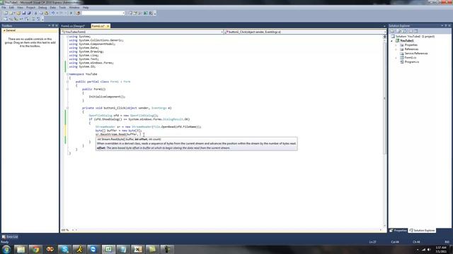Click the Copy toolbar icon
Image resolution: width=453 pixels, height=254 pixels.
pyautogui.click(x=41, y=13)
